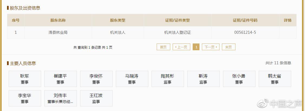This screenshot has height=111, width=305.
Task: Open 李宝华 director card
Action: tap(25, 98)
